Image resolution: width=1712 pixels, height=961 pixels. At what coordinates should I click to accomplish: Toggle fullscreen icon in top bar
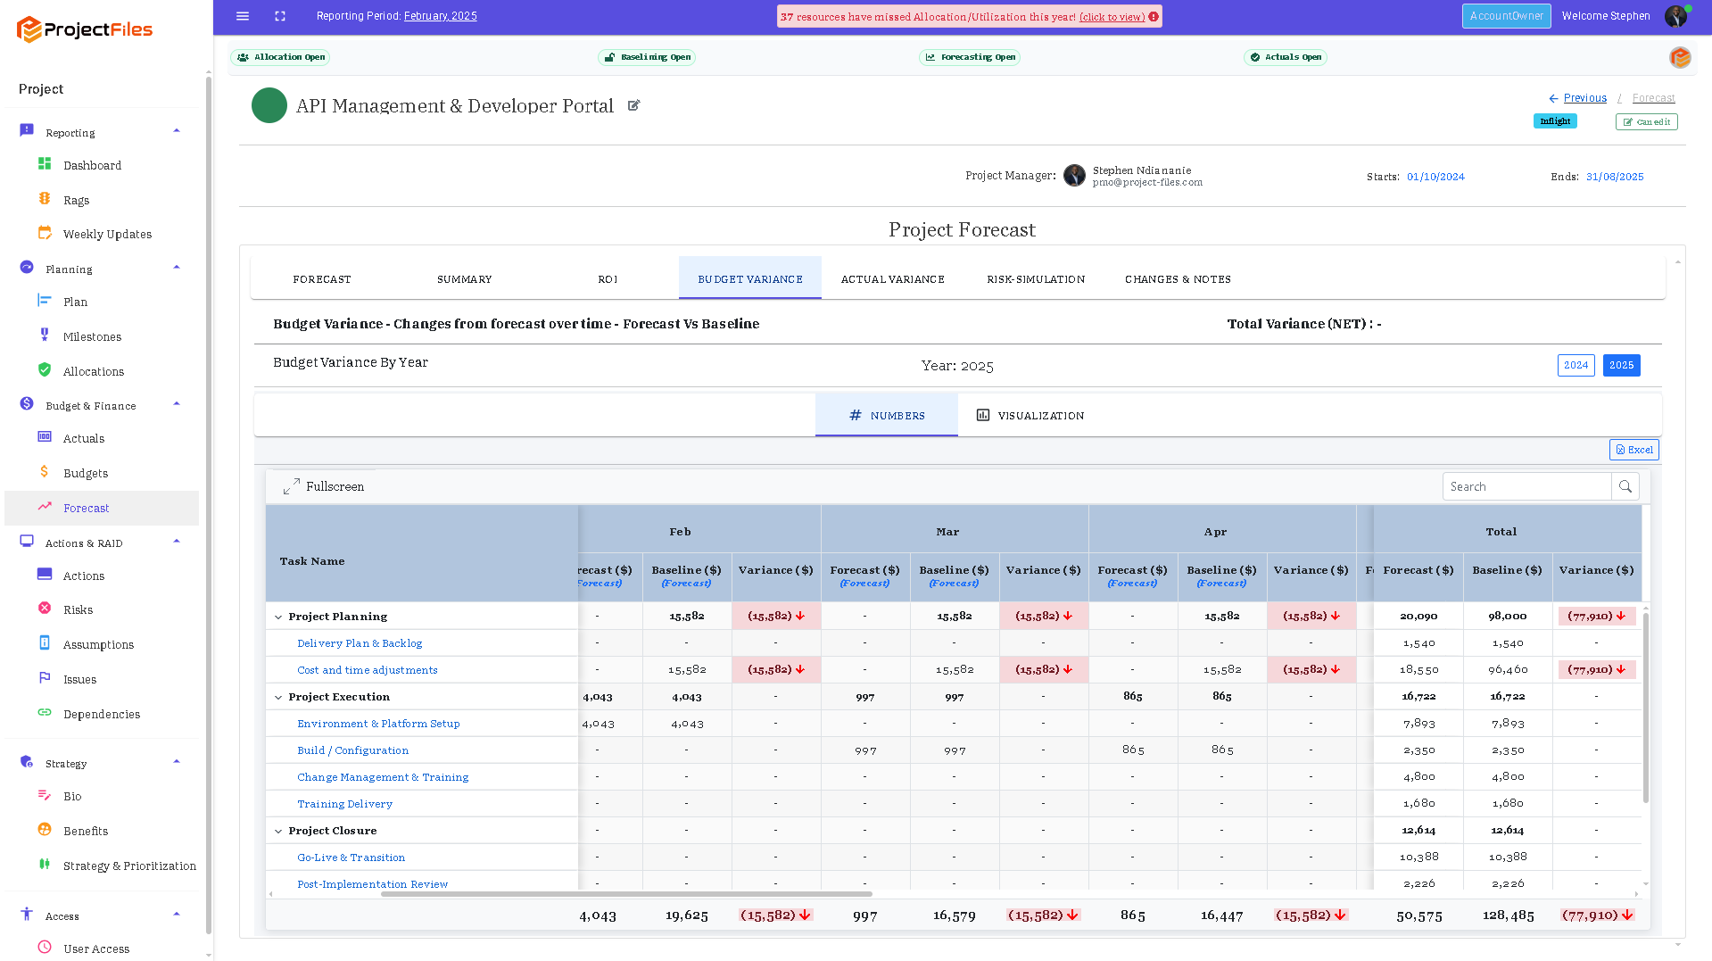(x=280, y=16)
